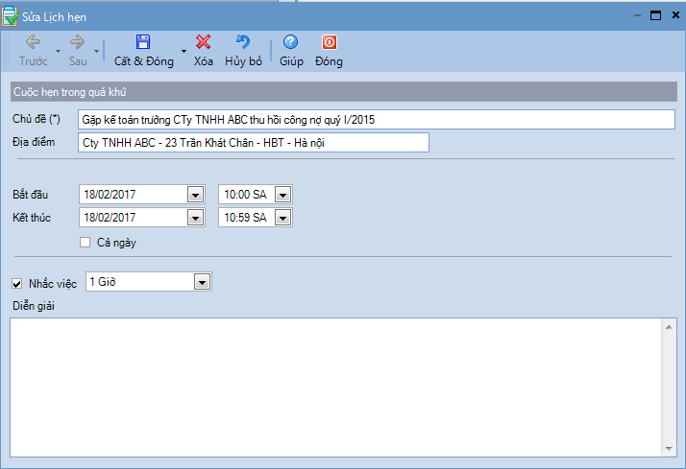Uncheck the Nhắc việc checkbox
This screenshot has height=469, width=686.
16,284
